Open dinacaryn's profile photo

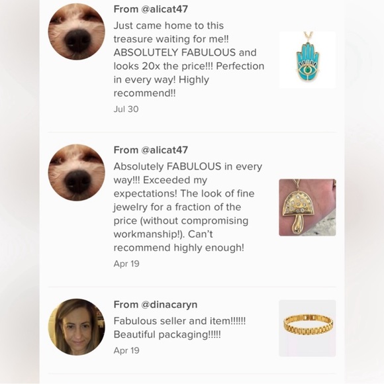pyautogui.click(x=76, y=327)
